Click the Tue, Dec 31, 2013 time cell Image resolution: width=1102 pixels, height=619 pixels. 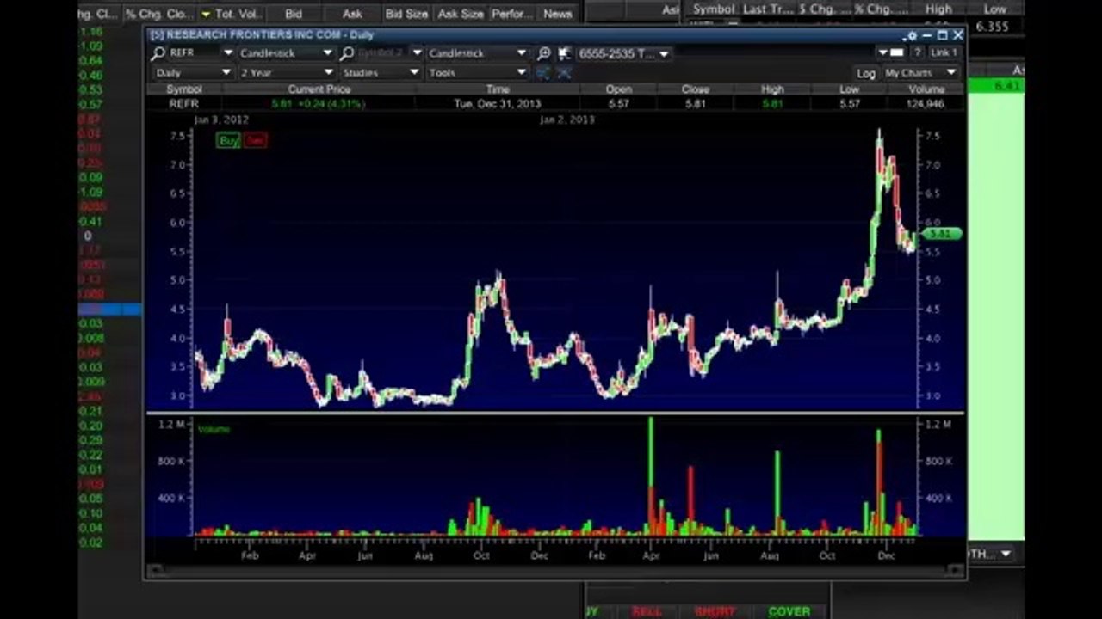(x=498, y=104)
